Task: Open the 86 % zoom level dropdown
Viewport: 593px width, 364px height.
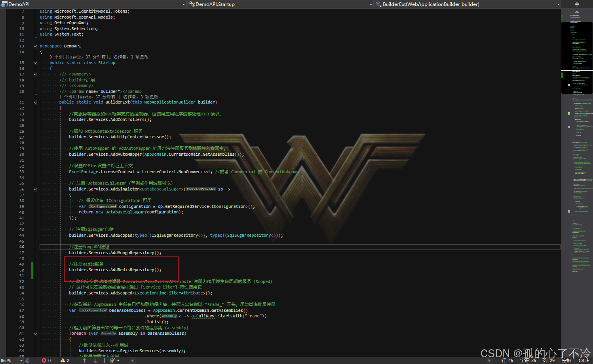Action: coord(21,360)
